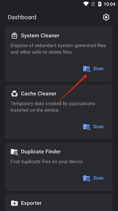
Task: Tap the scan folder icon in System Cleaner
Action: pos(87,69)
